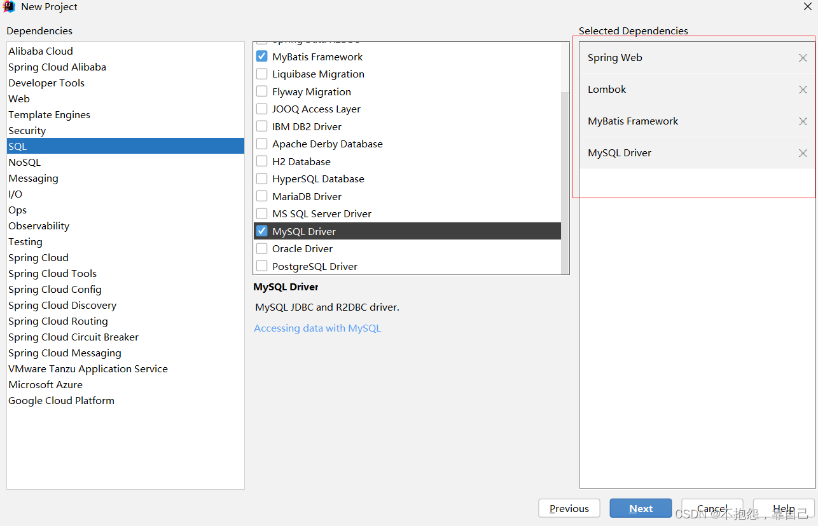Uncheck the MyBatis Framework checkbox

(x=261, y=56)
